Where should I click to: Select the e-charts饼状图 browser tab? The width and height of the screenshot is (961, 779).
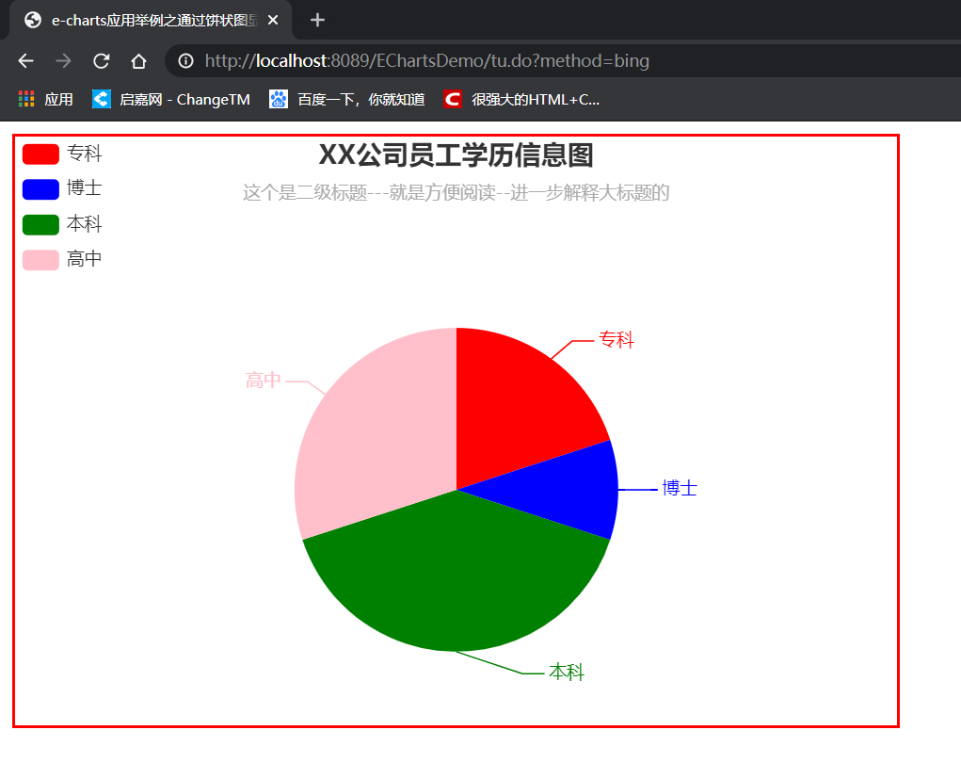pos(151,19)
